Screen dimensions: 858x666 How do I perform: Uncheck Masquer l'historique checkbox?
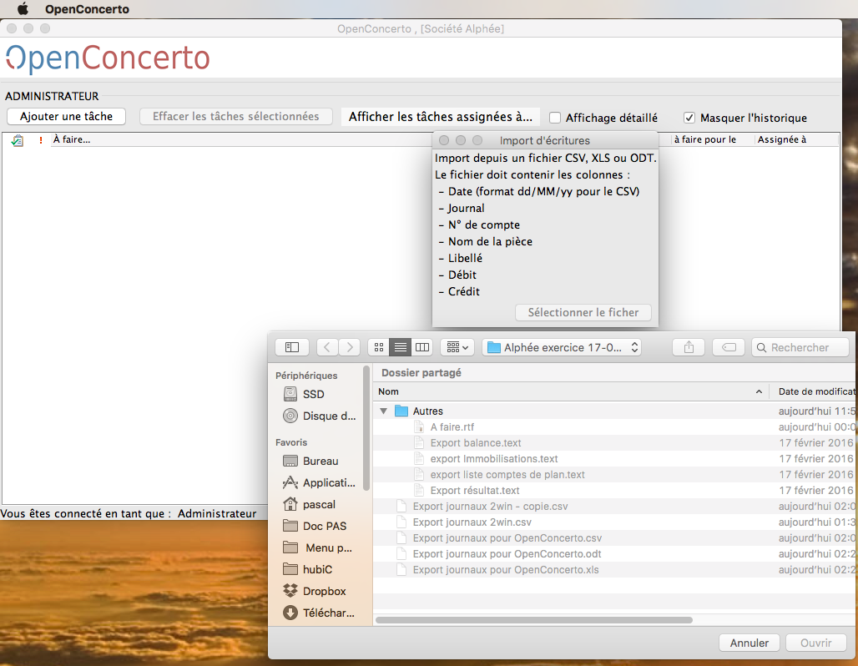(x=689, y=118)
